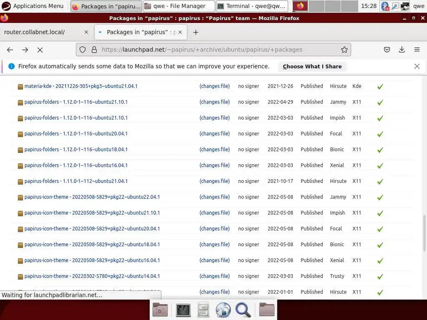The width and height of the screenshot is (427, 320).
Task: Open a new tab with plus button
Action: (196, 32)
